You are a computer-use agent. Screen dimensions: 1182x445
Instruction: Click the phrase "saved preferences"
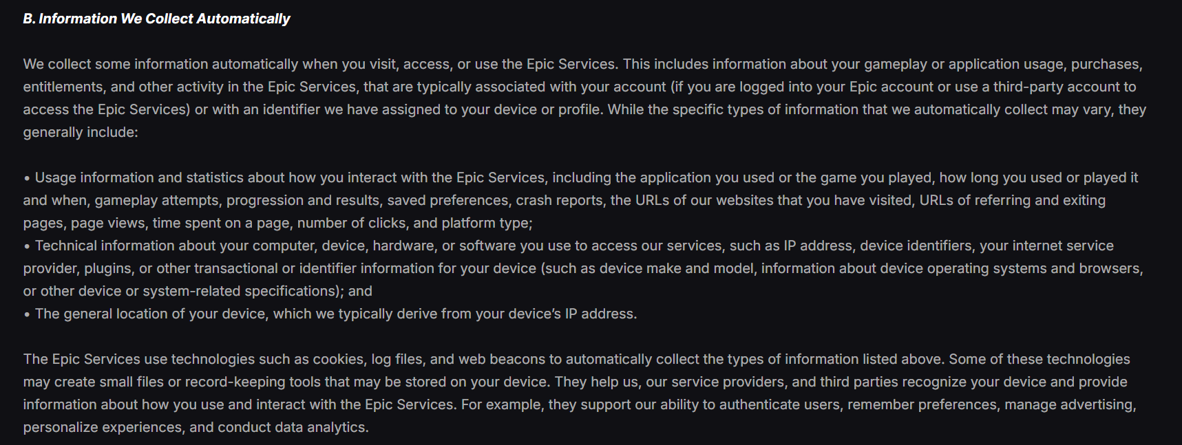[x=448, y=200]
